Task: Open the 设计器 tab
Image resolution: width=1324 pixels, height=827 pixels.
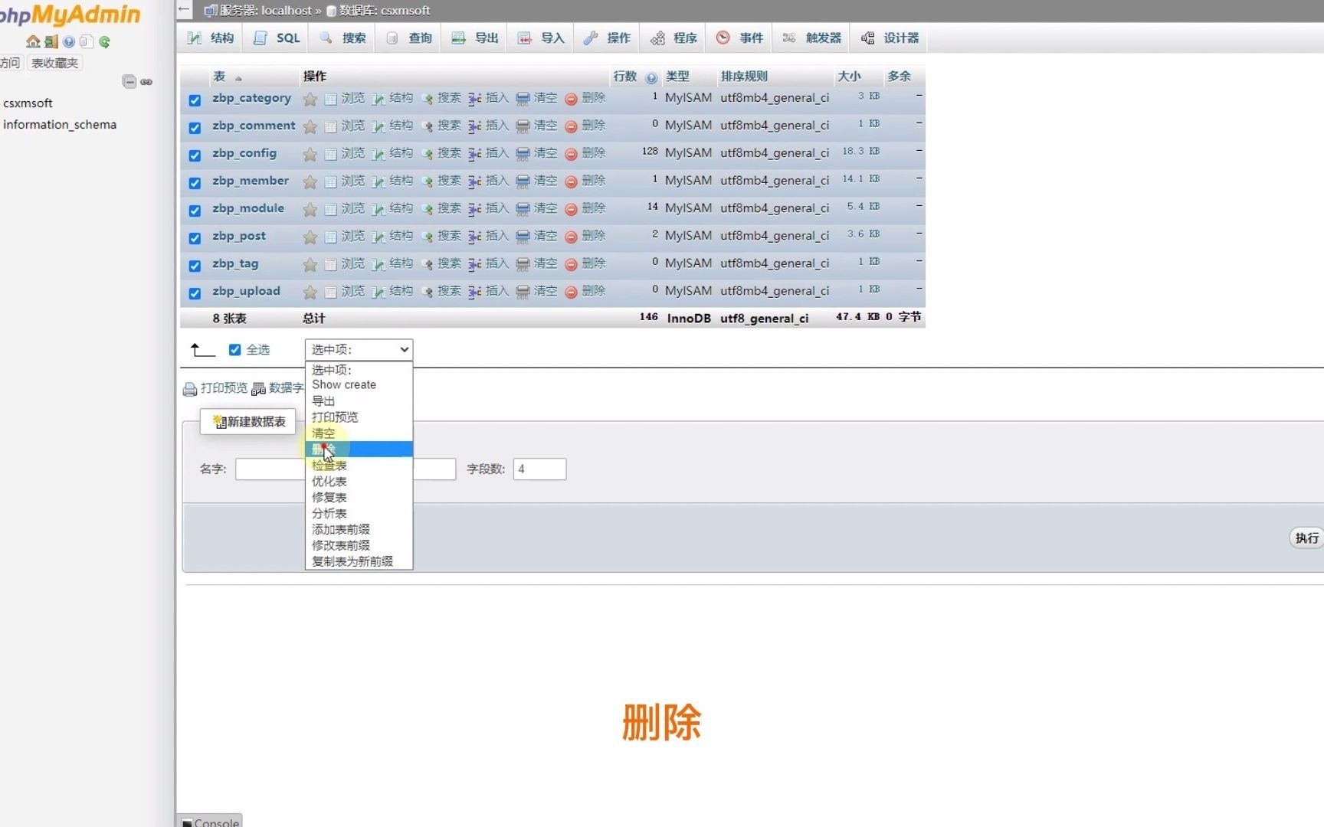Action: click(x=890, y=38)
